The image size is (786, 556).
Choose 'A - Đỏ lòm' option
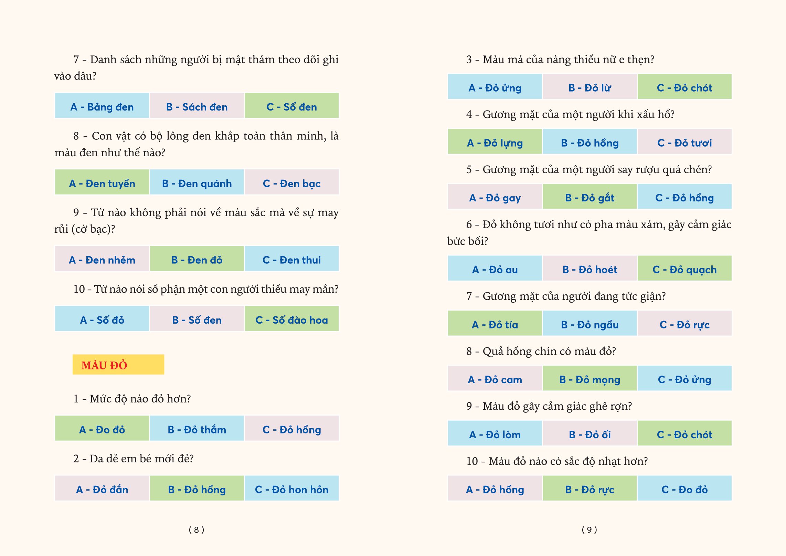point(495,434)
